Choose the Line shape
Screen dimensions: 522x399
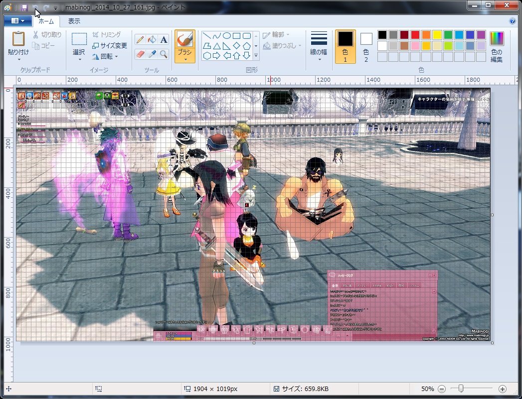pos(207,36)
